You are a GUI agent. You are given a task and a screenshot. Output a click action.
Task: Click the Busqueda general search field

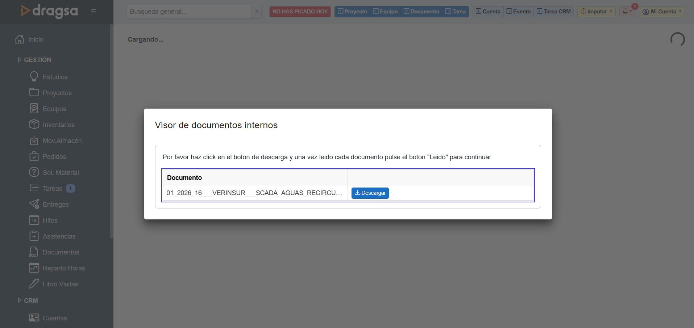(189, 12)
